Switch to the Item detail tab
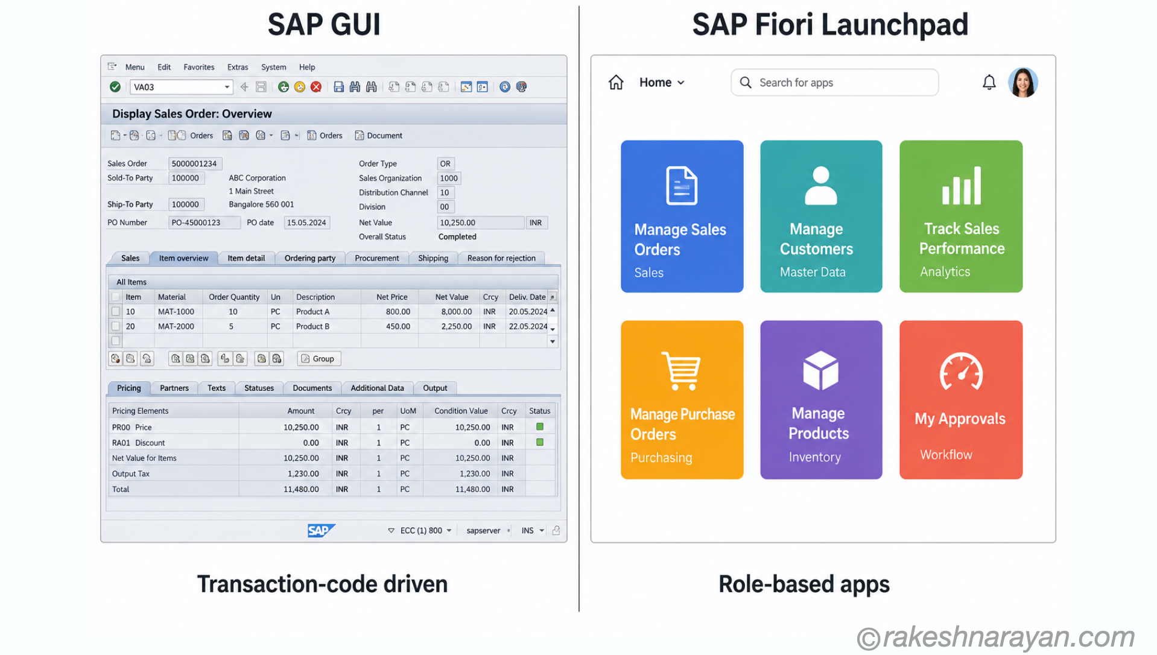This screenshot has height=655, width=1157. tap(246, 258)
